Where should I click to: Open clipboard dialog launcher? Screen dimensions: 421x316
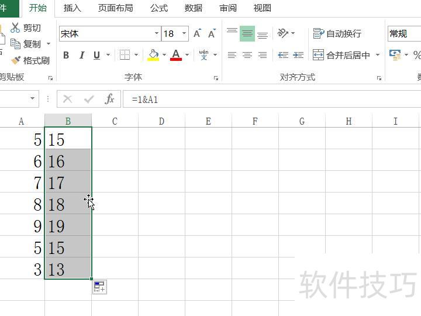50,78
